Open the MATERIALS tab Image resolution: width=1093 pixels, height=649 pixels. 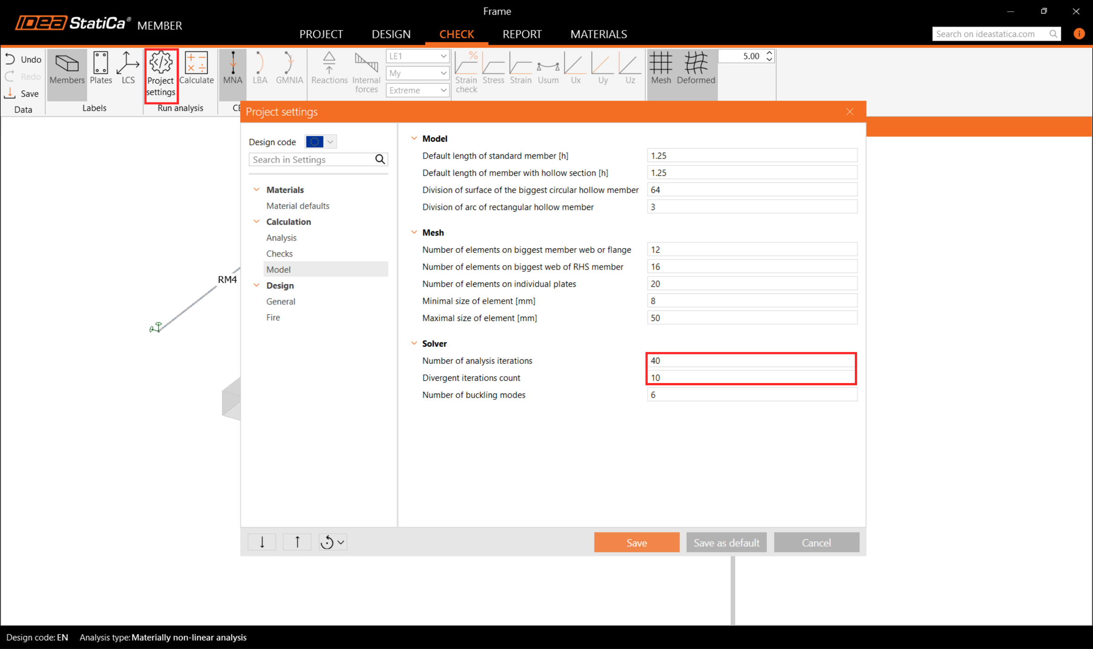click(x=598, y=34)
